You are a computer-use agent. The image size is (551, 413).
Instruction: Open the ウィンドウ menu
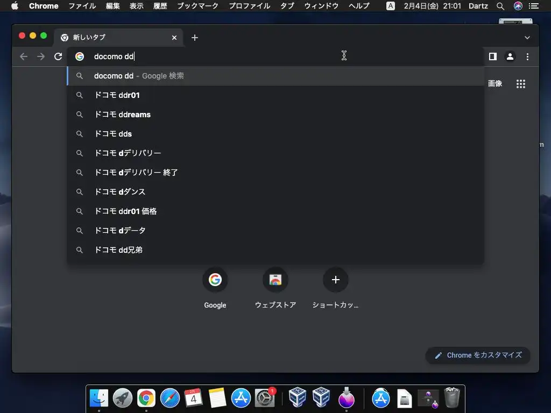click(321, 6)
